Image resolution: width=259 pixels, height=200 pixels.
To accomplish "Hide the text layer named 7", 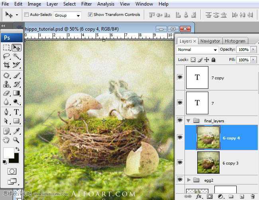I will tap(180, 102).
